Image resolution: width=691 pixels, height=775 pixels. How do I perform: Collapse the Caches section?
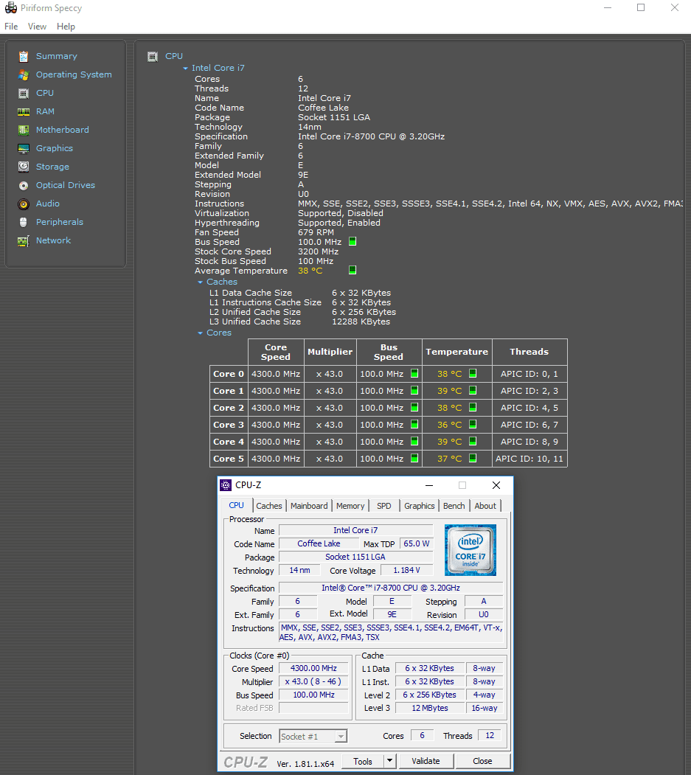coord(200,282)
